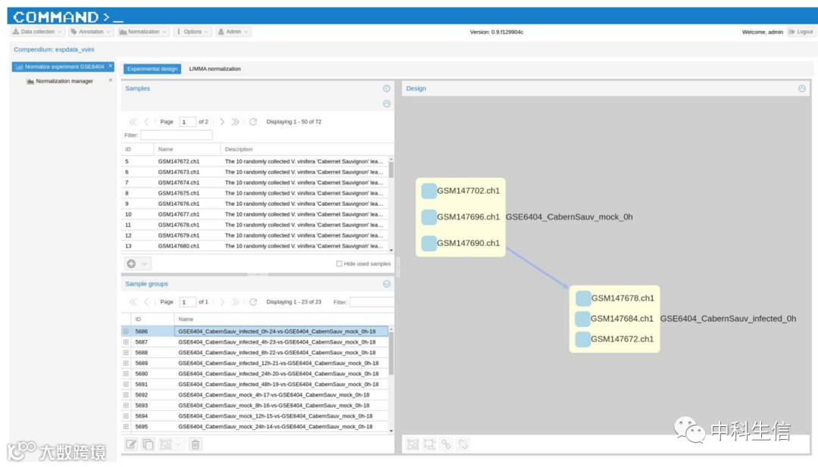This screenshot has height=467, width=818.
Task: Go to first page of Samples
Action: click(x=133, y=122)
